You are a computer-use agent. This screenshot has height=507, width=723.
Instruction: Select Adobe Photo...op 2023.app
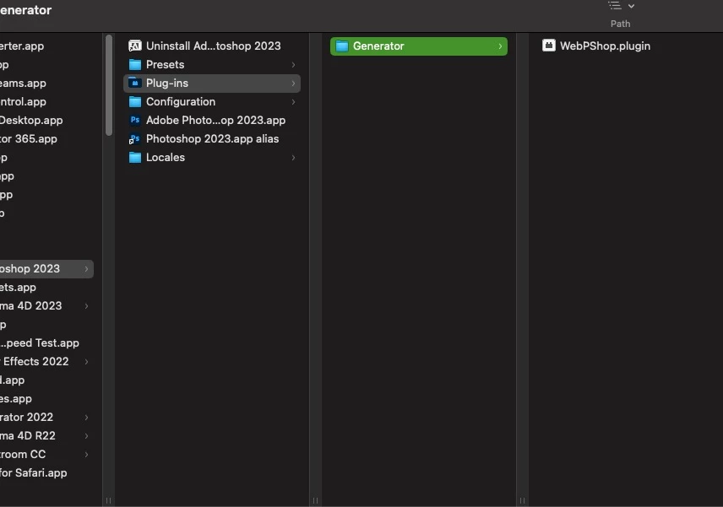(x=215, y=120)
